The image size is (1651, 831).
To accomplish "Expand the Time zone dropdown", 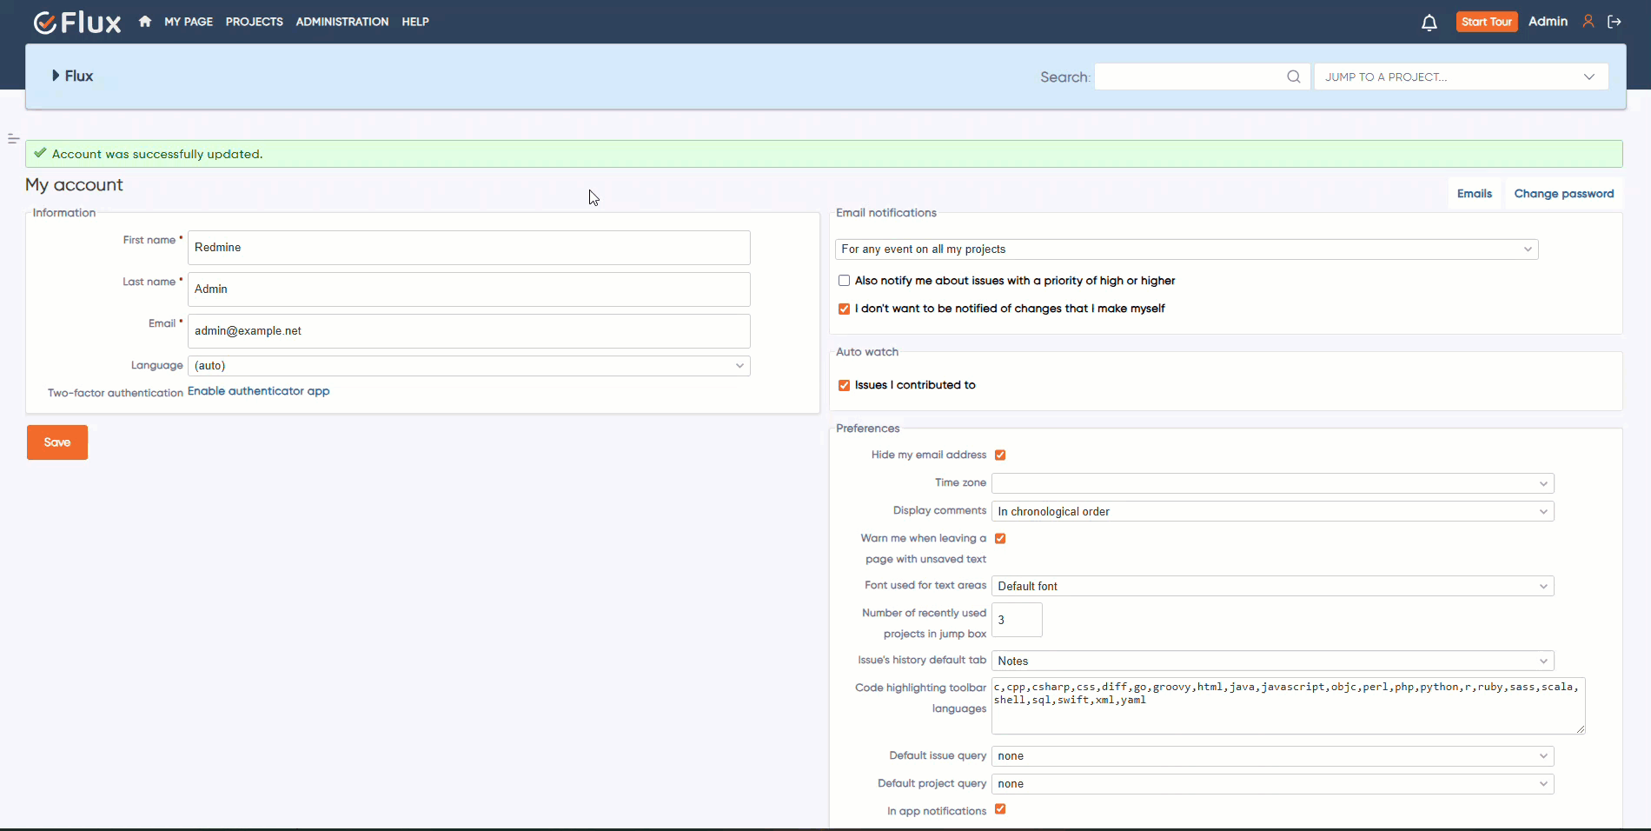I will tap(1272, 483).
